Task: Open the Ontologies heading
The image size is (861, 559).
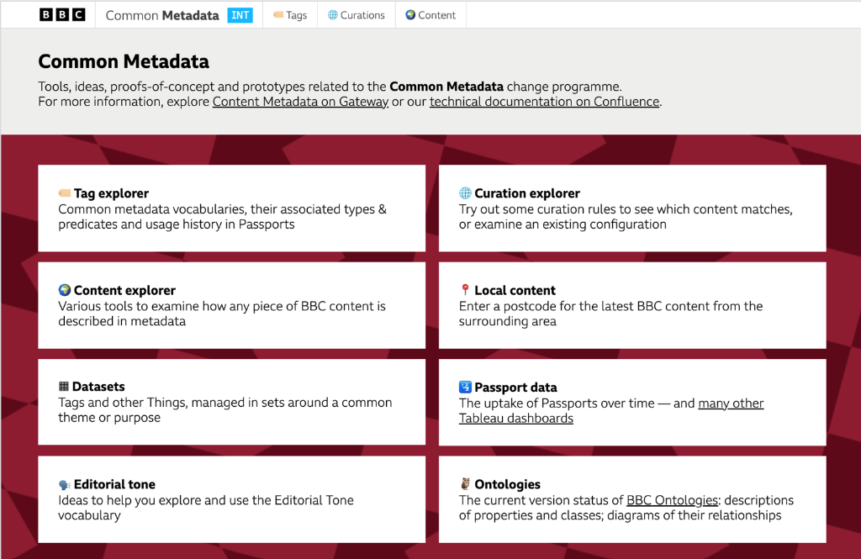Action: tap(507, 484)
